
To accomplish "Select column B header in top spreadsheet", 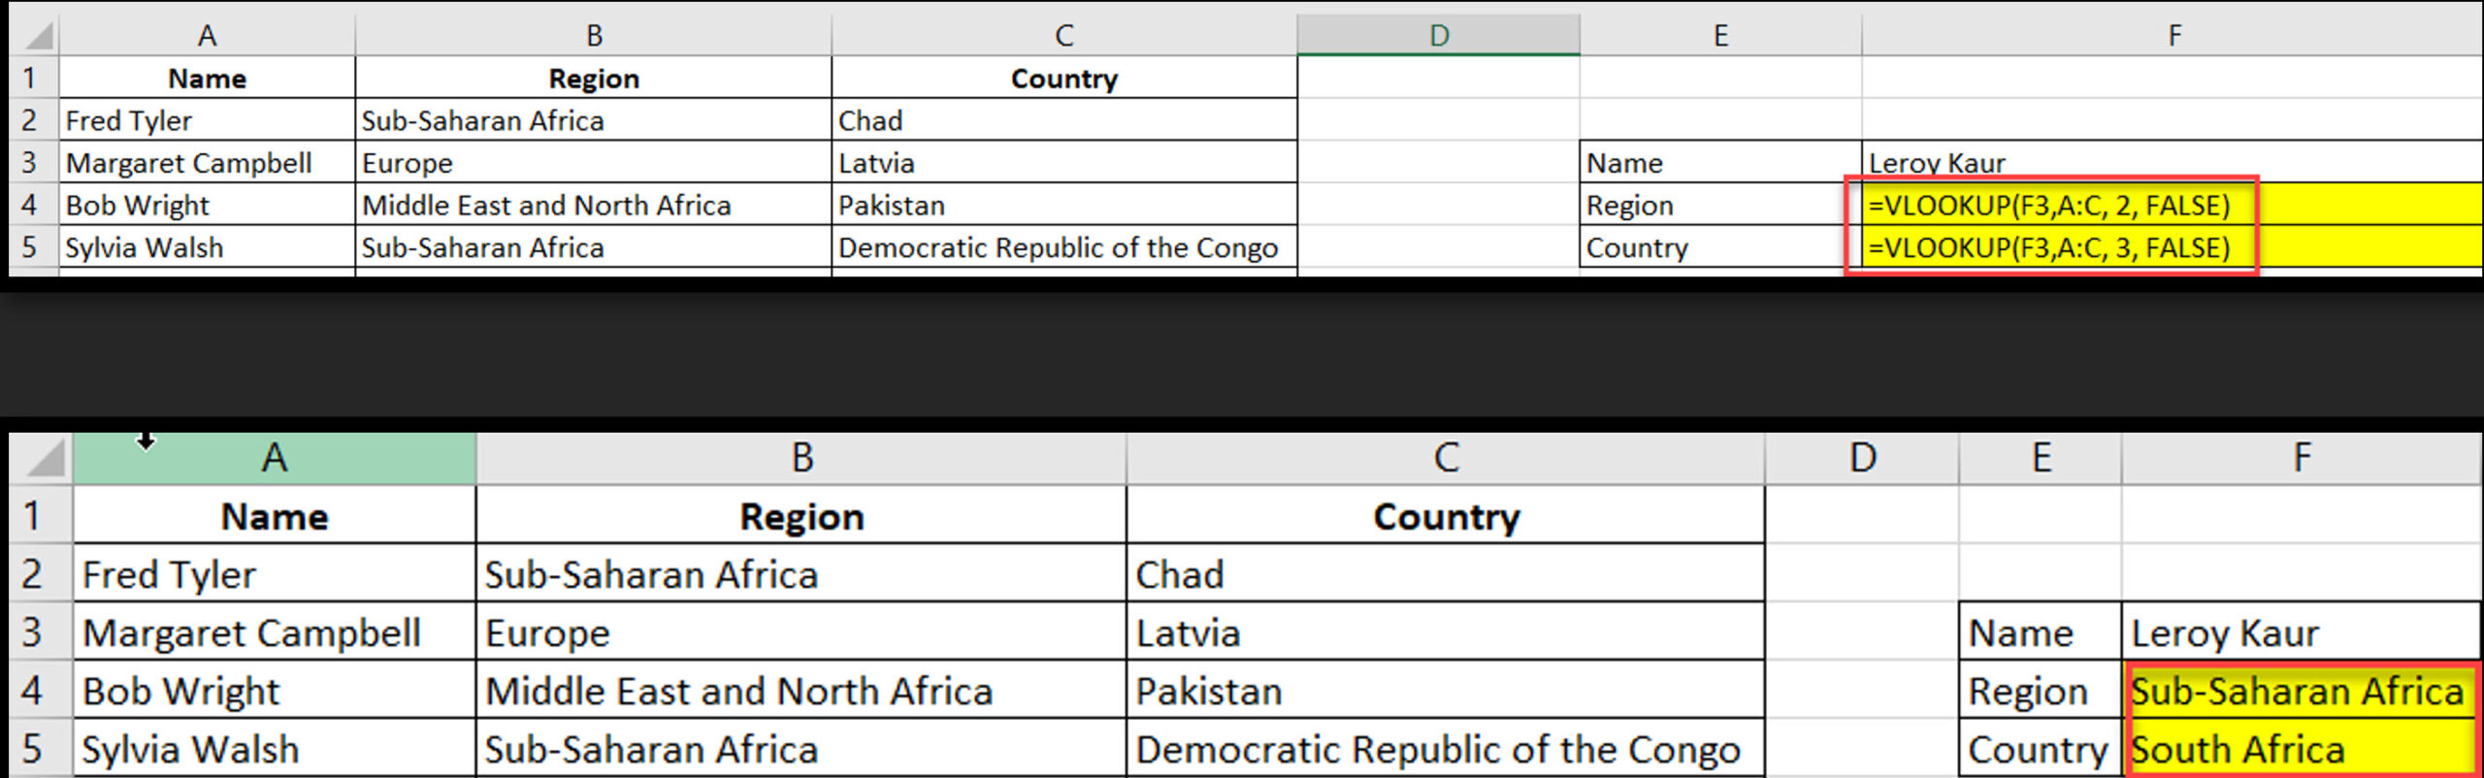I will pos(593,35).
